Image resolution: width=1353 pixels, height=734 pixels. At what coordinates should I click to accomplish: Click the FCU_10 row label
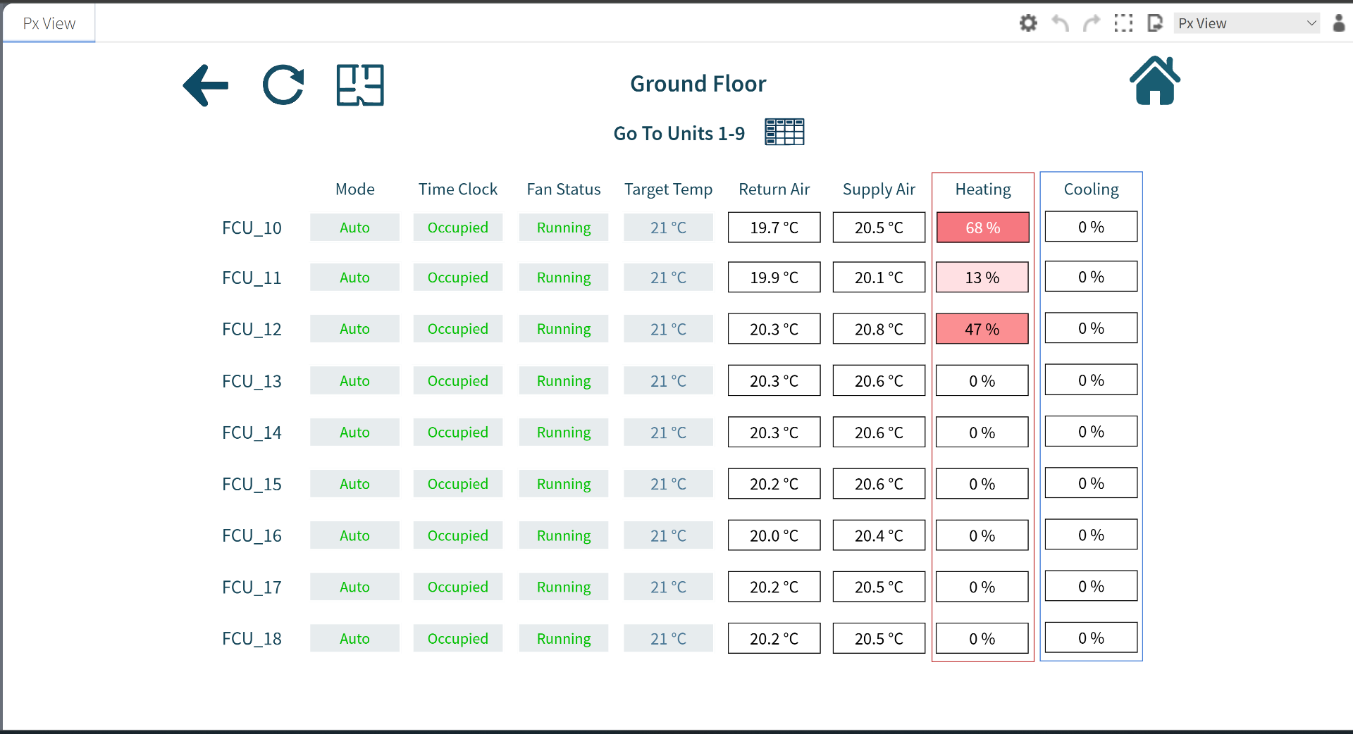pos(252,228)
